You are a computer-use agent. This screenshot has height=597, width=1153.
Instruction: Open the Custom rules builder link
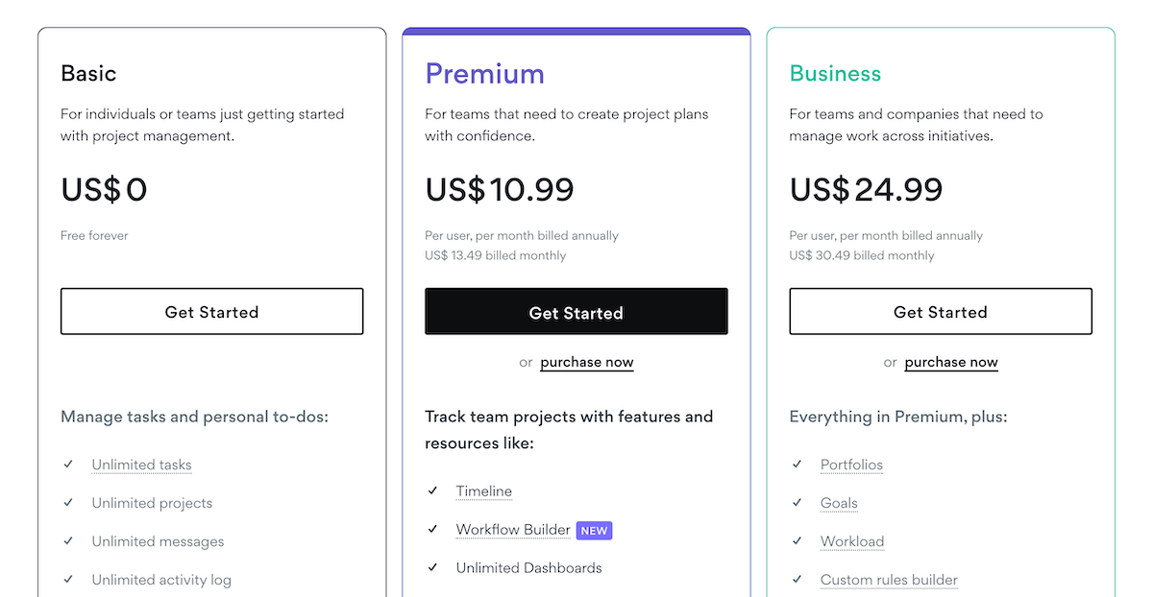[888, 580]
